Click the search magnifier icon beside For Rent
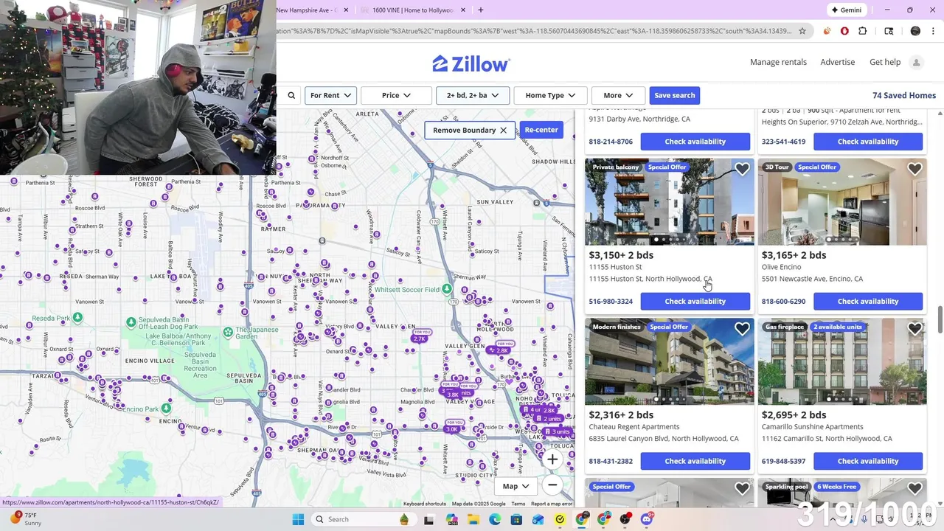 [291, 95]
